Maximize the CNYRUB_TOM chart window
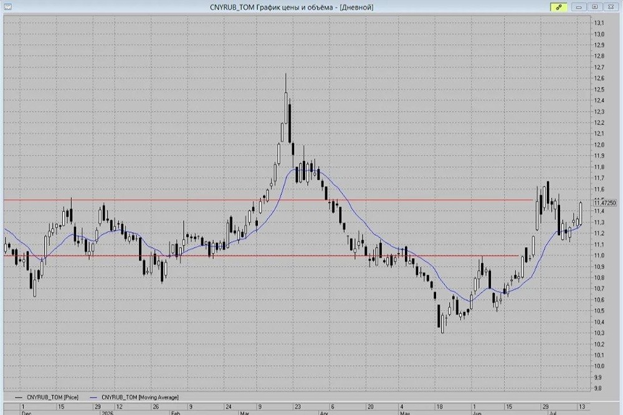This screenshot has width=623, height=415. point(595,7)
